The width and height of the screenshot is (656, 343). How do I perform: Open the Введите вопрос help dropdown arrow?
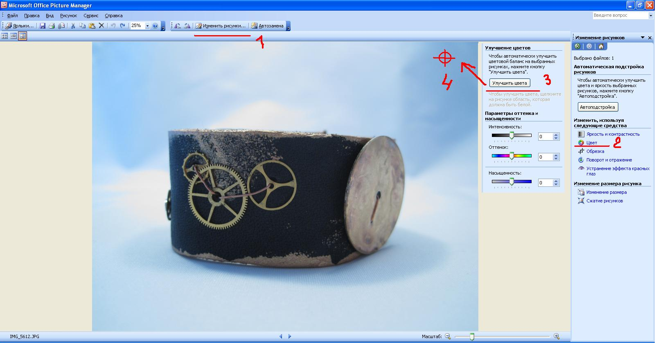(x=651, y=16)
